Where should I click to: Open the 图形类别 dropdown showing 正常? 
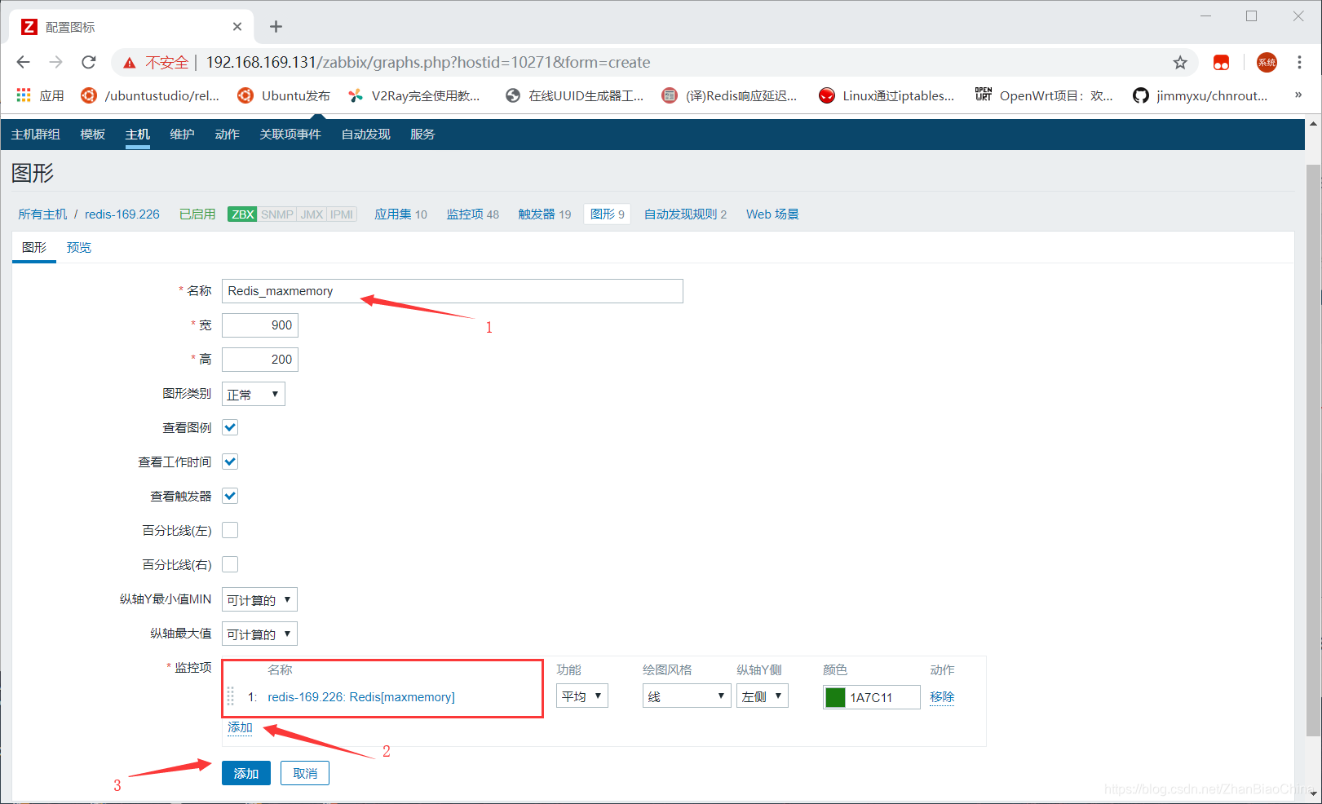point(254,395)
